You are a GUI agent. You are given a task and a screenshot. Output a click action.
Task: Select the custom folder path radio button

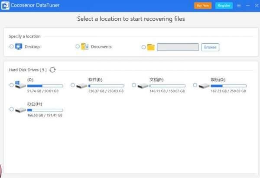tap(143, 47)
